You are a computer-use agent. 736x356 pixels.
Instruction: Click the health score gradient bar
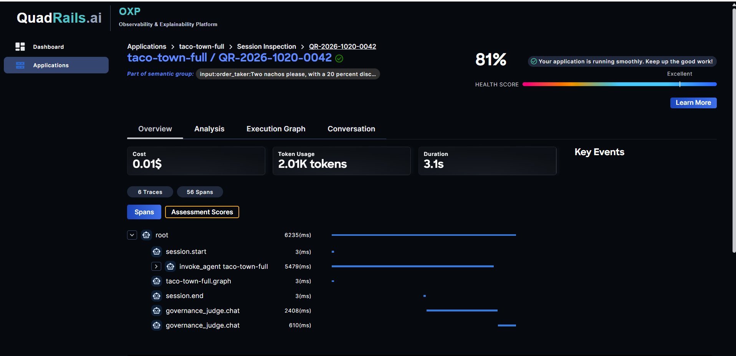(620, 84)
